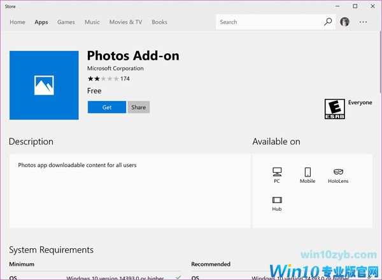Switch to the Apps tab
382x280 pixels.
click(x=41, y=22)
